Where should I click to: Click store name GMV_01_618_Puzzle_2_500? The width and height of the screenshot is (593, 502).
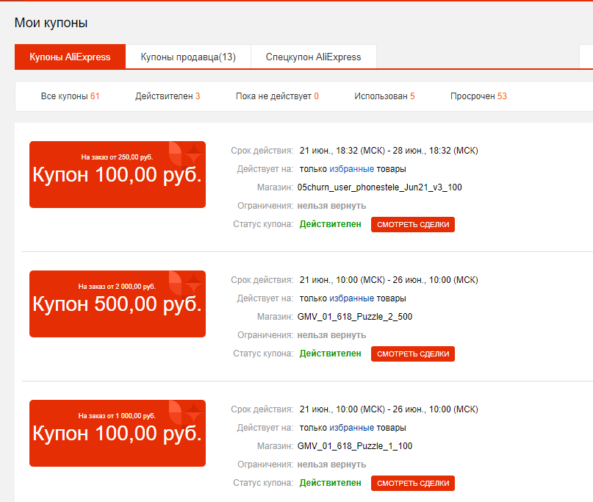355,317
